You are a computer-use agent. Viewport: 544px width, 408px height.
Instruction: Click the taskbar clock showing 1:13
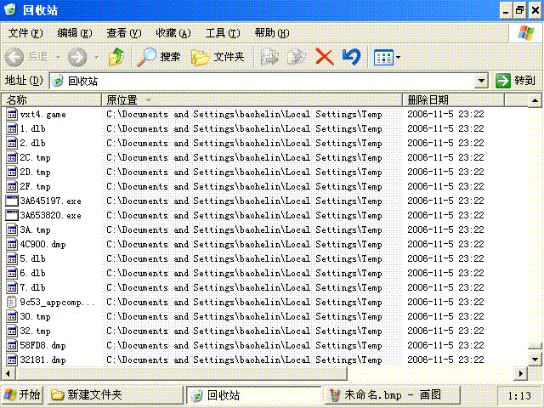(519, 395)
